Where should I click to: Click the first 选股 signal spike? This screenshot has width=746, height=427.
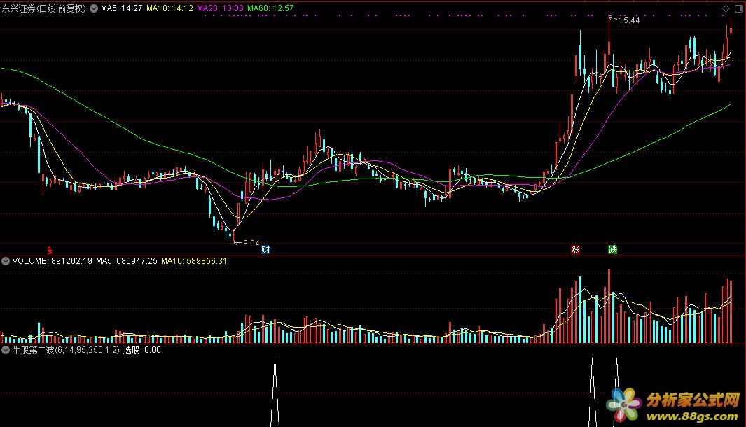[275, 392]
